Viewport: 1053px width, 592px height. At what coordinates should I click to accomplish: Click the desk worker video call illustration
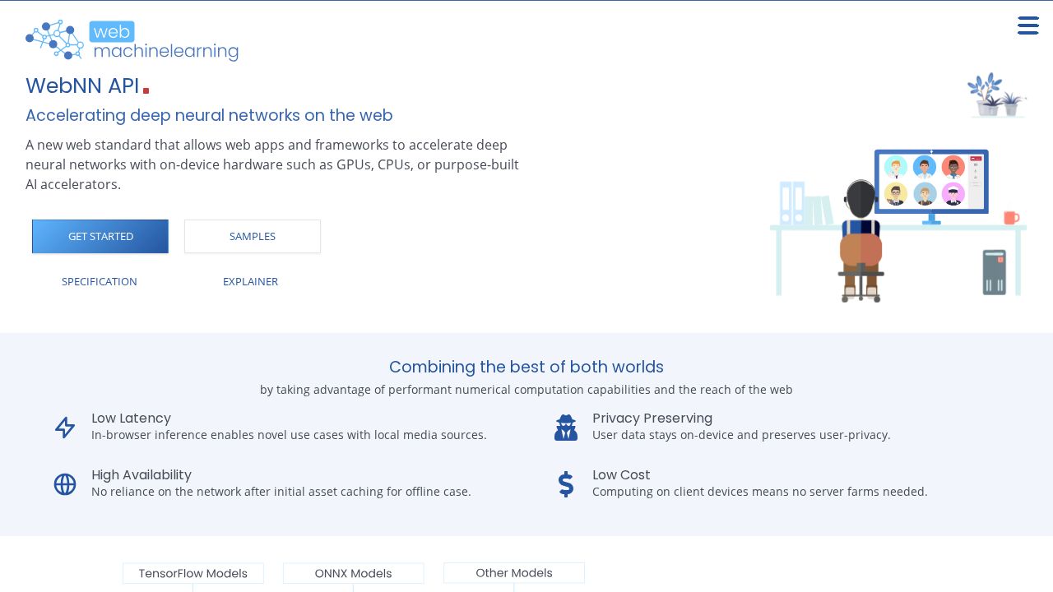(898, 187)
